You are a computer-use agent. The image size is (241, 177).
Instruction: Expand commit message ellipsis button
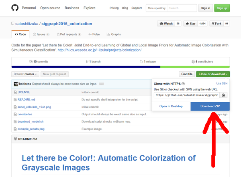pos(101,84)
